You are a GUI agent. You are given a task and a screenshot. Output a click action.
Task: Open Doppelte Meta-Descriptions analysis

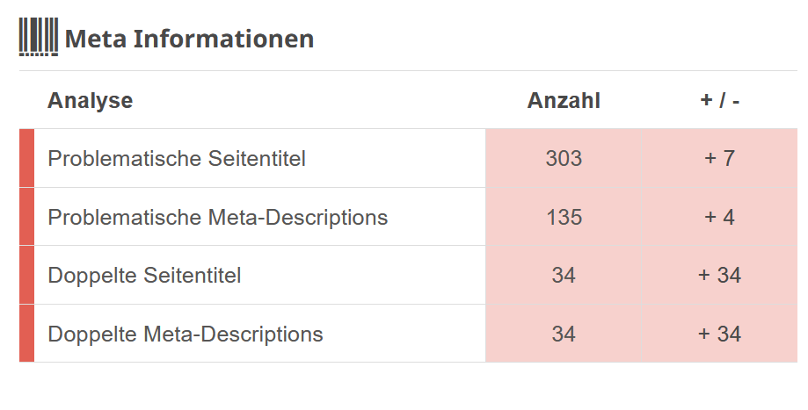[186, 334]
